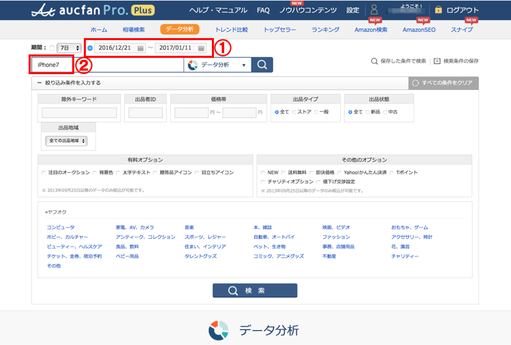
Task: Open the end date calendar icon
Action: pyautogui.click(x=201, y=48)
